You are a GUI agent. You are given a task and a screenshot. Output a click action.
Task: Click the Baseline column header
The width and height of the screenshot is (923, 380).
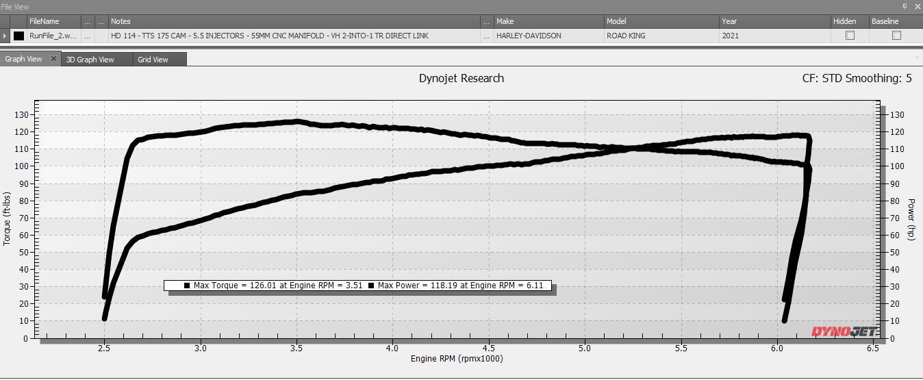896,21
